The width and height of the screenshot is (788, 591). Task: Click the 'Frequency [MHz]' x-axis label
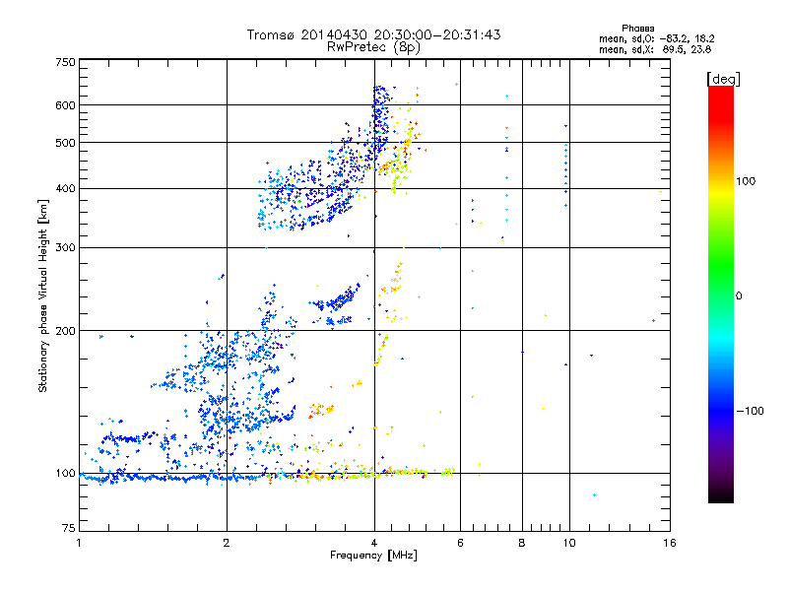pos(373,556)
